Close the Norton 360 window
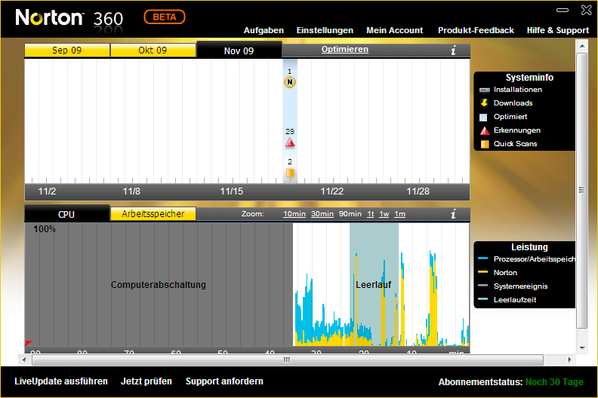This screenshot has height=398, width=598. pos(586,10)
